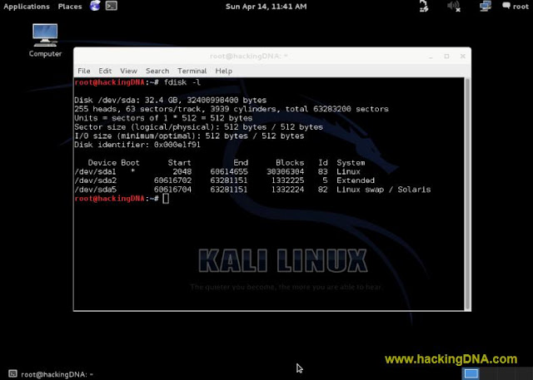Screen dimensions: 533x380
Task: Launch terminal from top panel icon
Action: [x=111, y=6]
